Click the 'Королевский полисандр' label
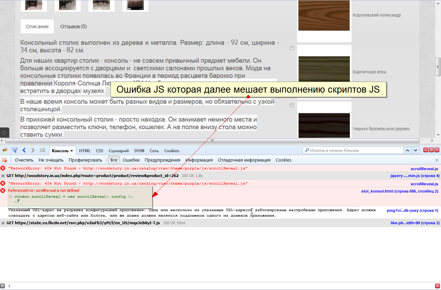441x290 pixels. point(377,15)
